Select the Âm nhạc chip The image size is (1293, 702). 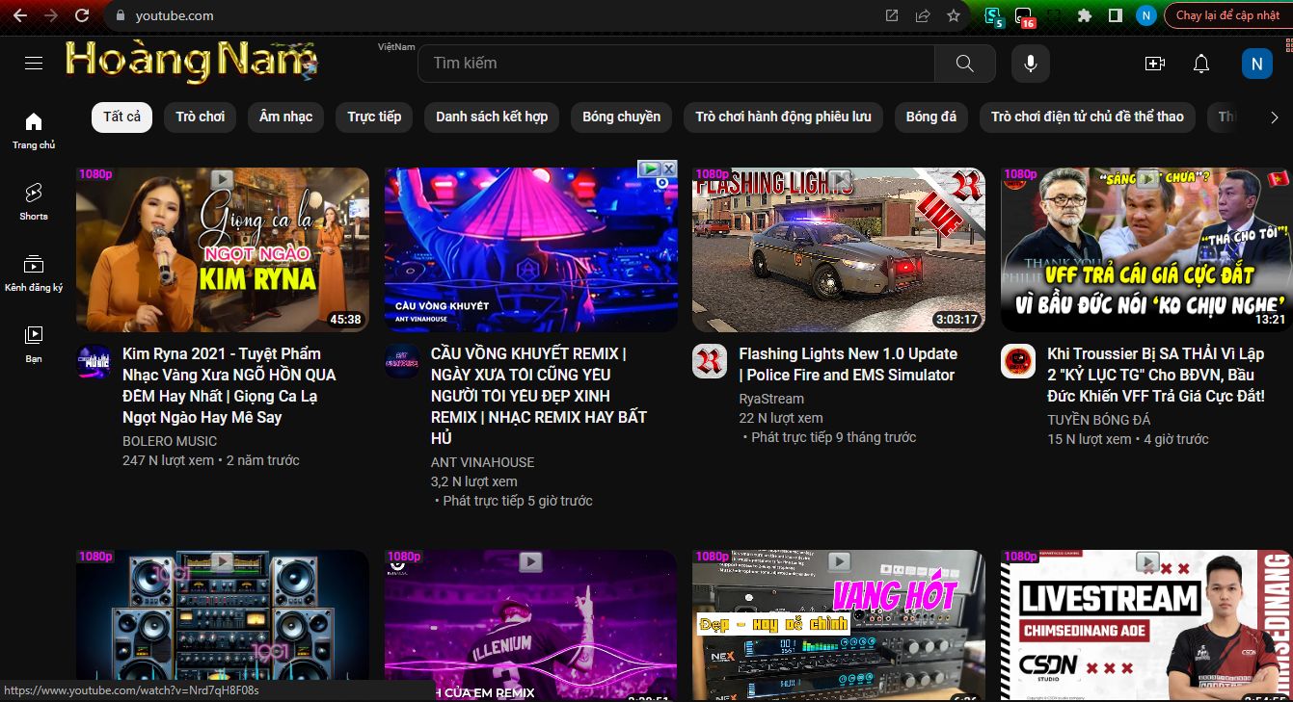tap(285, 117)
